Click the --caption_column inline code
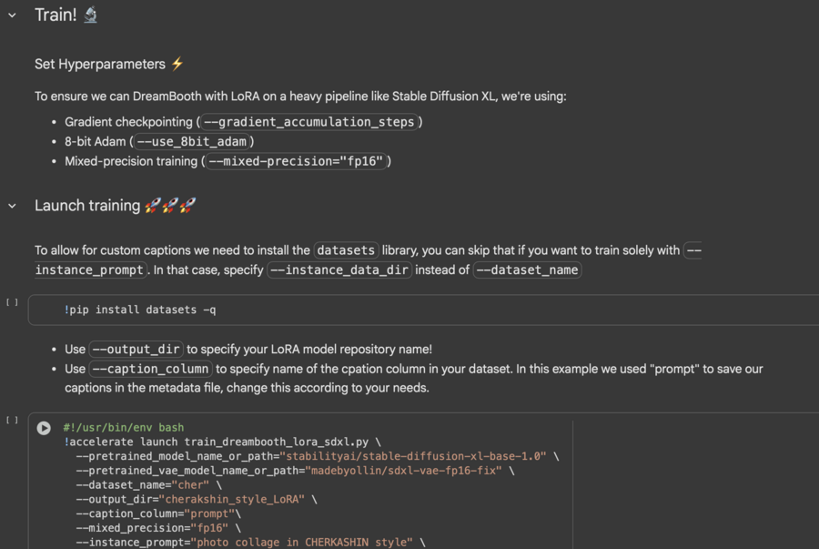819x549 pixels. coord(150,369)
